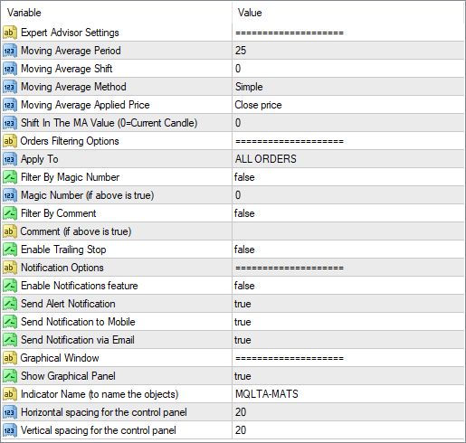Select the Graphical Window section row

233,358
